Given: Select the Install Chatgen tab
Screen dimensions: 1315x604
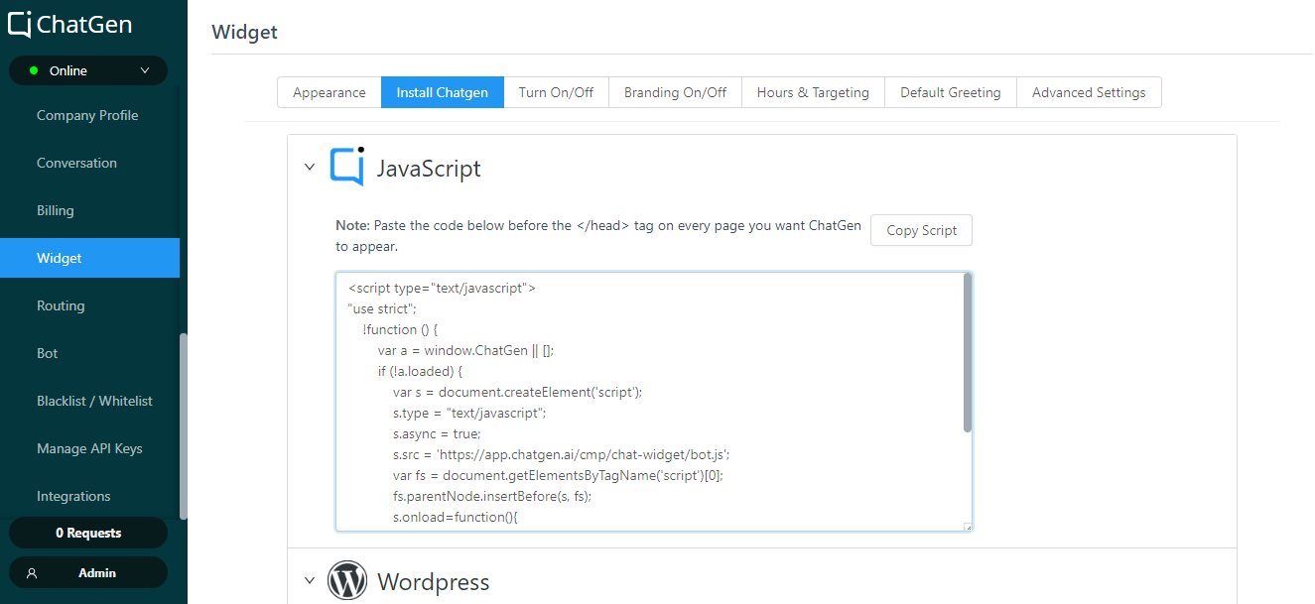Looking at the screenshot, I should (x=443, y=92).
